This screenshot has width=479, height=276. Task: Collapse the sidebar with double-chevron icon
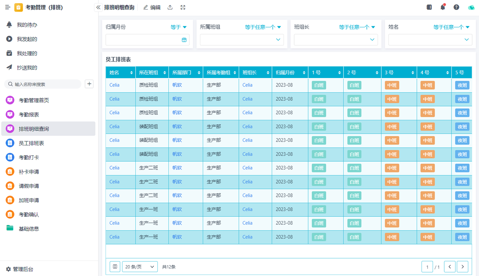98,7
